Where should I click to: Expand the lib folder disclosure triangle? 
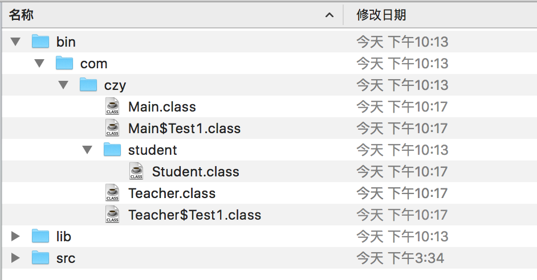pyautogui.click(x=15, y=236)
